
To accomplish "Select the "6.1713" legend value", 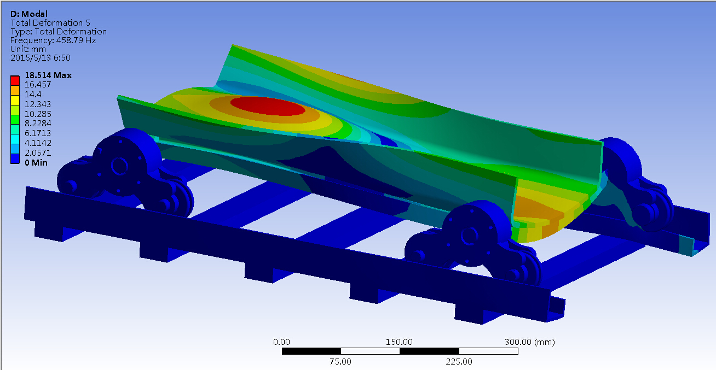I will (38, 133).
